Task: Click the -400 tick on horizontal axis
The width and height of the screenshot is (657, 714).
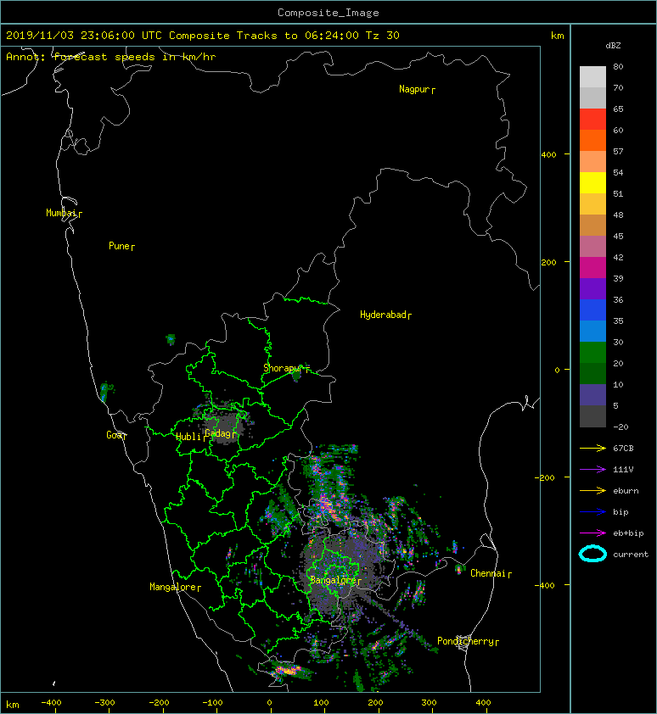Action: click(x=51, y=703)
